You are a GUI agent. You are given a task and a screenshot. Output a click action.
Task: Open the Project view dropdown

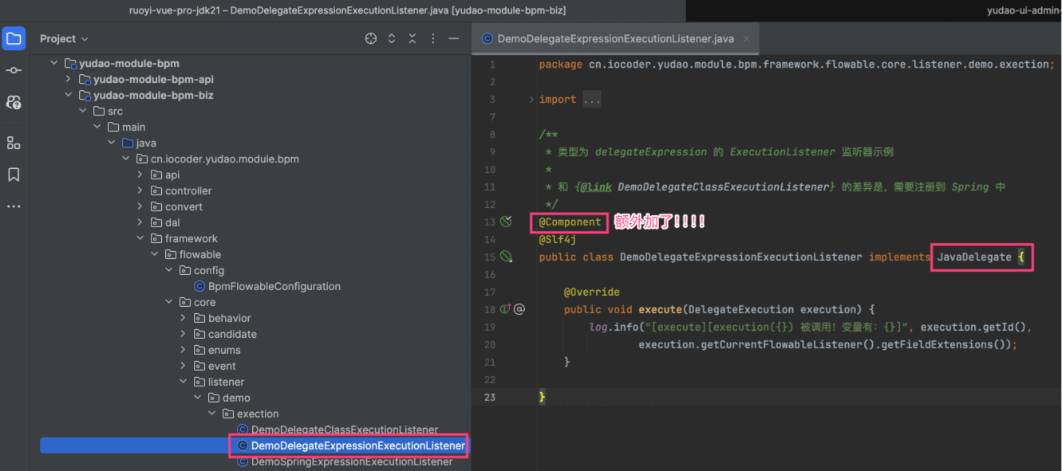(x=65, y=38)
